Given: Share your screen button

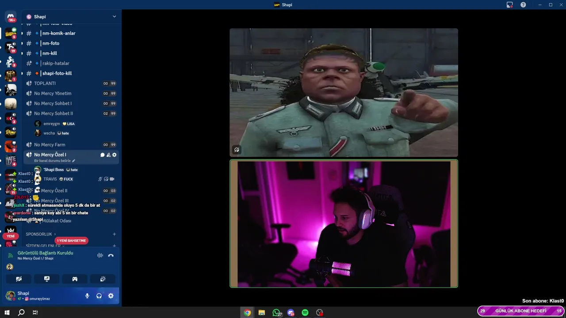Looking at the screenshot, I should [x=47, y=279].
